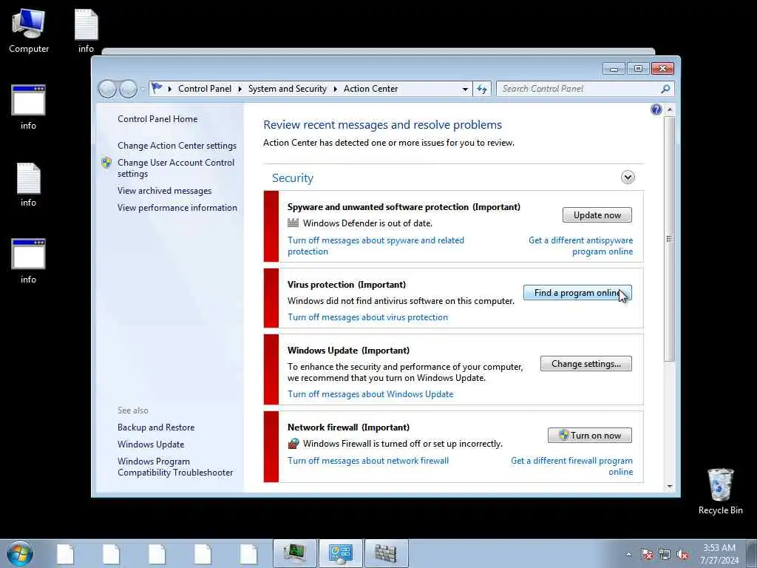Open Change Action Center settings
757x568 pixels.
(177, 146)
